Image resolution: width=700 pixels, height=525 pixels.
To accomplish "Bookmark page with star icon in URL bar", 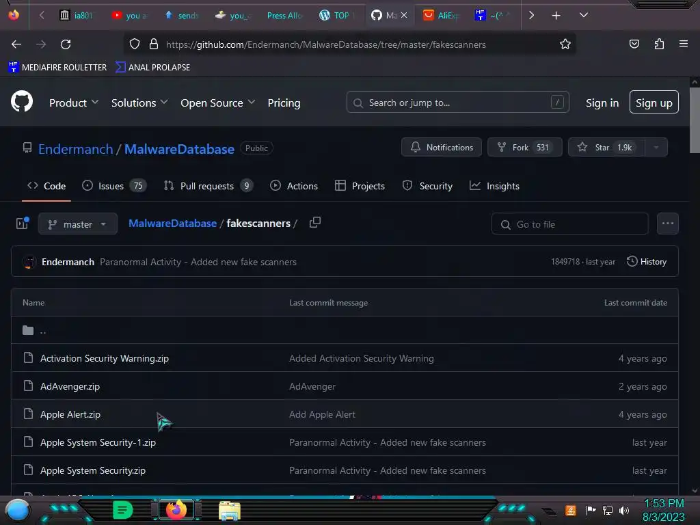I will click(565, 44).
